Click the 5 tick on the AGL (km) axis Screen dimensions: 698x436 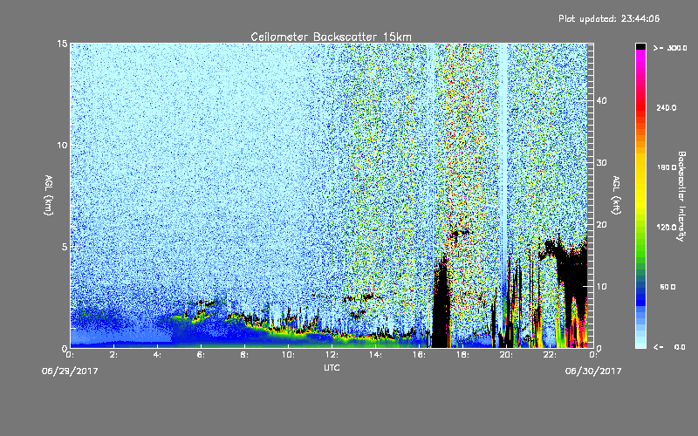coord(65,247)
